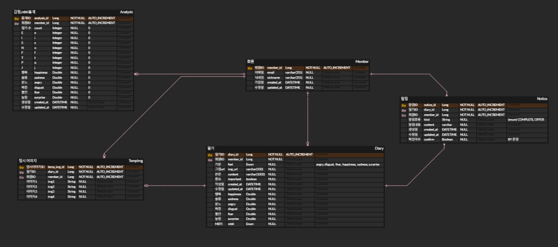
Task: Select the important column in Diary
Action: [x=234, y=179]
